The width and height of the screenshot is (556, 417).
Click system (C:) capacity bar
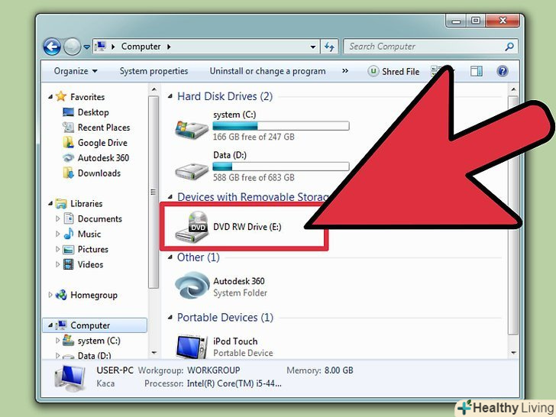click(281, 126)
